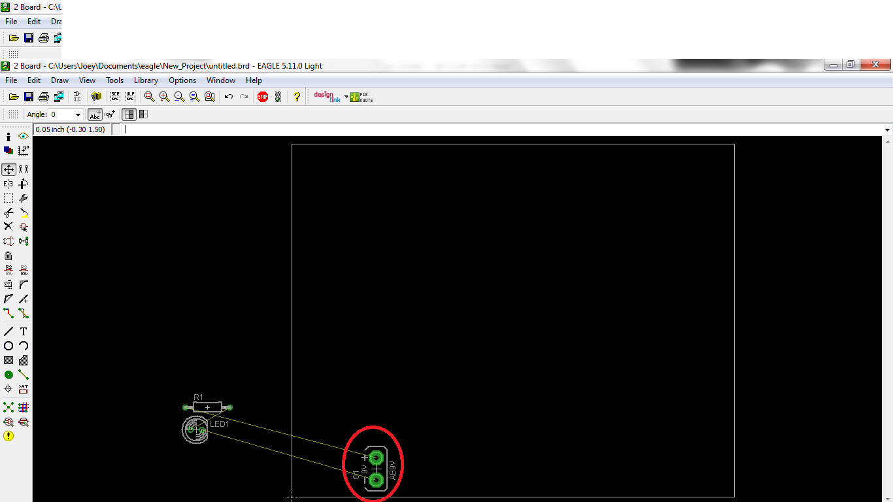893x502 pixels.
Task: Select the Move tool
Action: click(8, 169)
